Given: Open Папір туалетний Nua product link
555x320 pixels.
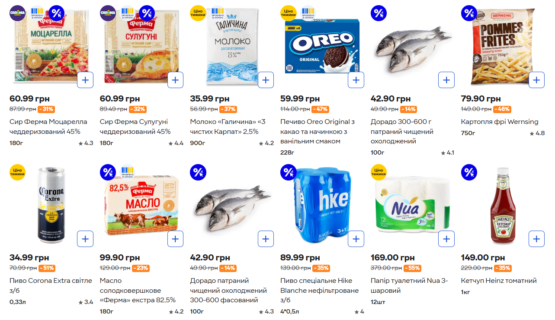Looking at the screenshot, I should click(409, 285).
